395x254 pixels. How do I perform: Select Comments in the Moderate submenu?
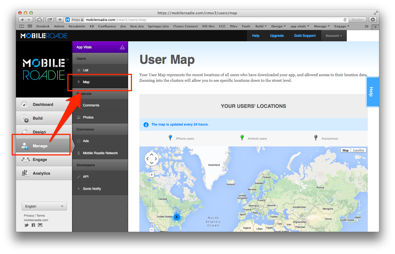[91, 105]
